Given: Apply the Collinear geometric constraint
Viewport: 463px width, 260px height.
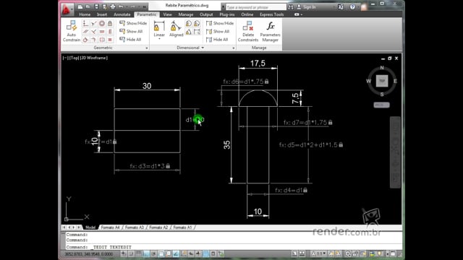Looking at the screenshot, I should click(x=93, y=23).
